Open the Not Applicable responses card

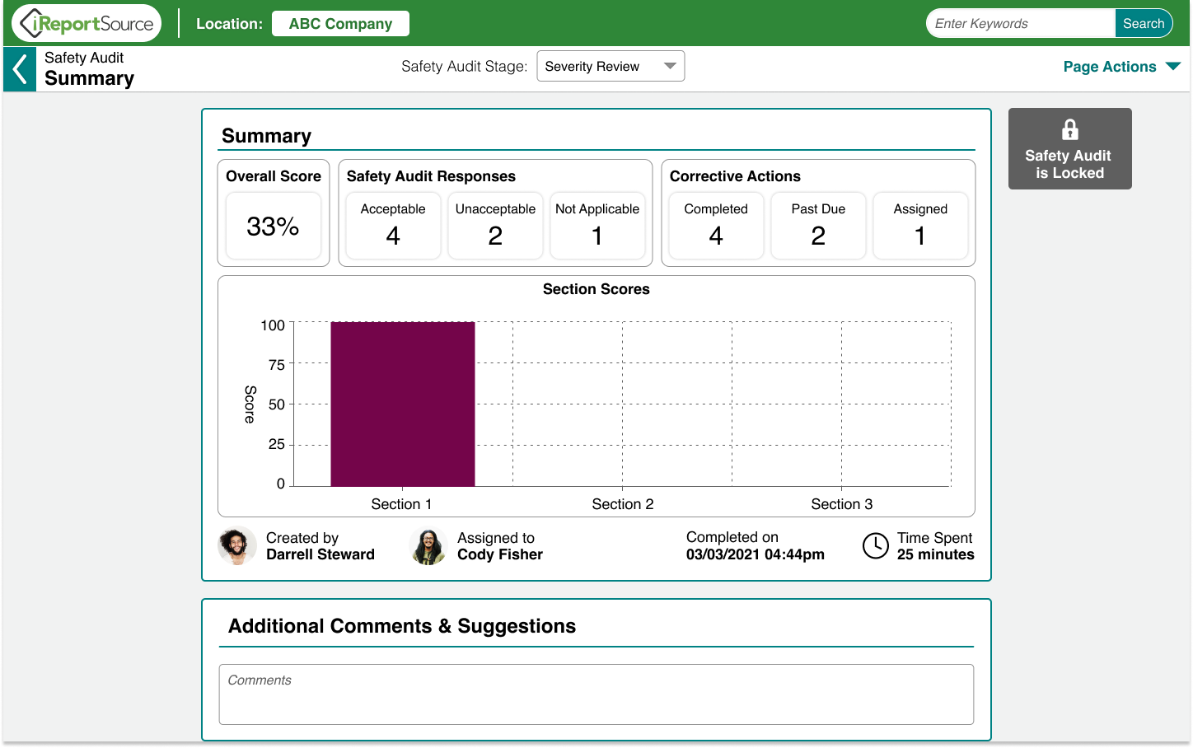[x=597, y=226]
